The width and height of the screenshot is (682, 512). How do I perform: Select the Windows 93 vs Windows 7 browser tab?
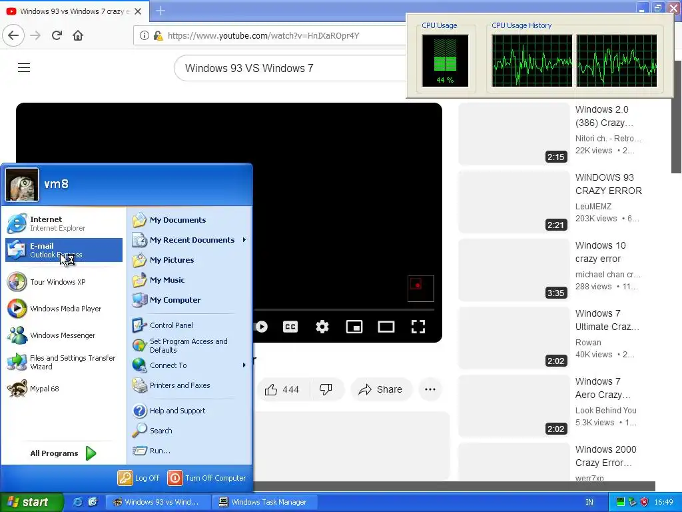pyautogui.click(x=75, y=11)
